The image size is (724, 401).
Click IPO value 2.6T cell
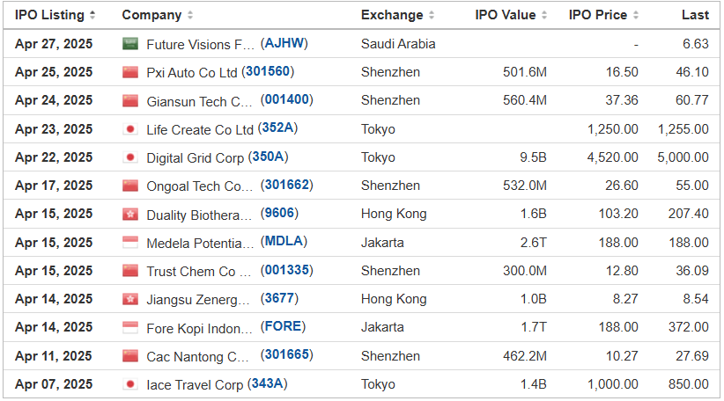click(x=533, y=243)
